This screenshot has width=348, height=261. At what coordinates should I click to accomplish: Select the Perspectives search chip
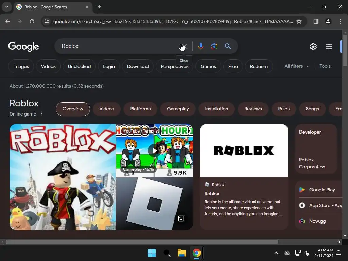(x=174, y=66)
